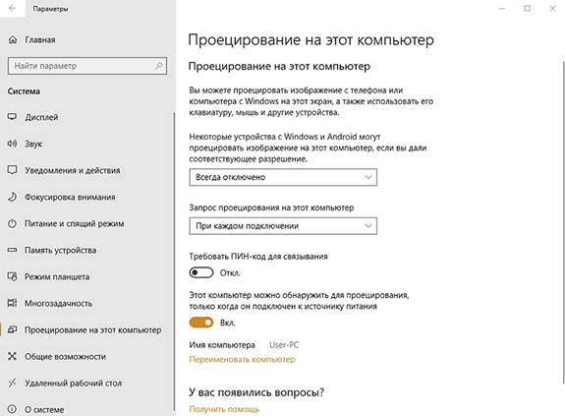565x416 pixels.
Task: Click the Переименовать компьютер link
Action: click(x=242, y=359)
